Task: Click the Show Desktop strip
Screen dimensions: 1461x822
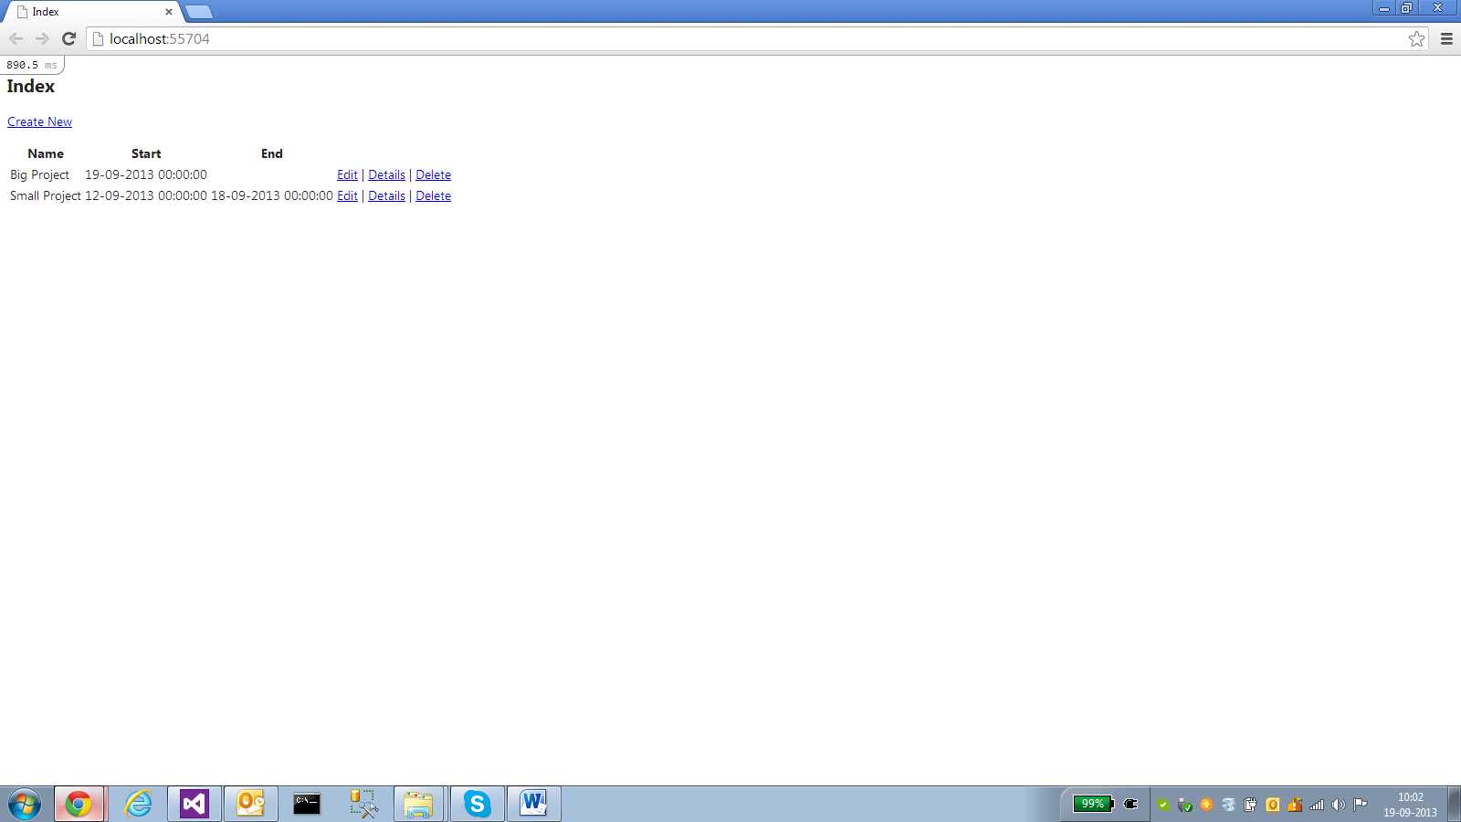Action: (x=1454, y=804)
